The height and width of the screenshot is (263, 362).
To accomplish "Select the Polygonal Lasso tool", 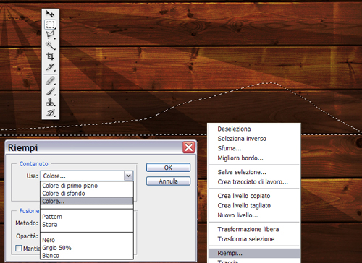I will (x=50, y=35).
